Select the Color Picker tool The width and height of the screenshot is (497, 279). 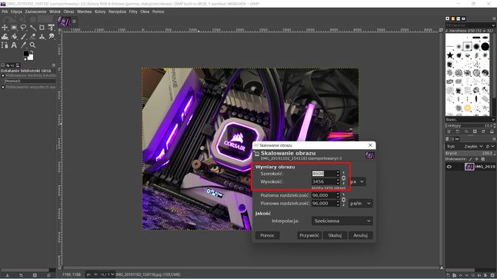click(23, 45)
